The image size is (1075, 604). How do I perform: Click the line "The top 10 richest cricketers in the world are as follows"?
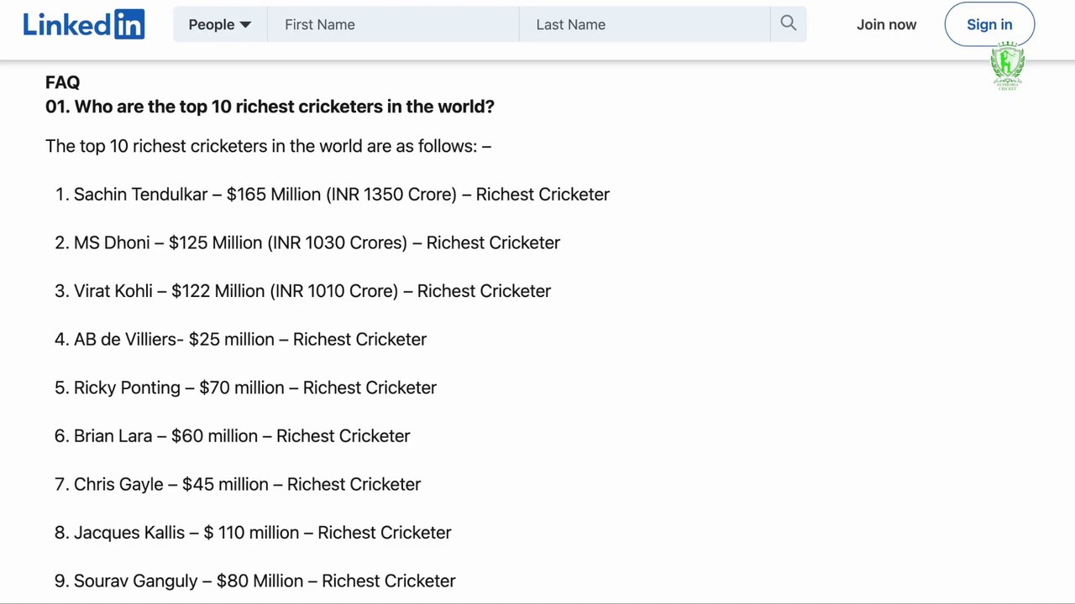(268, 146)
